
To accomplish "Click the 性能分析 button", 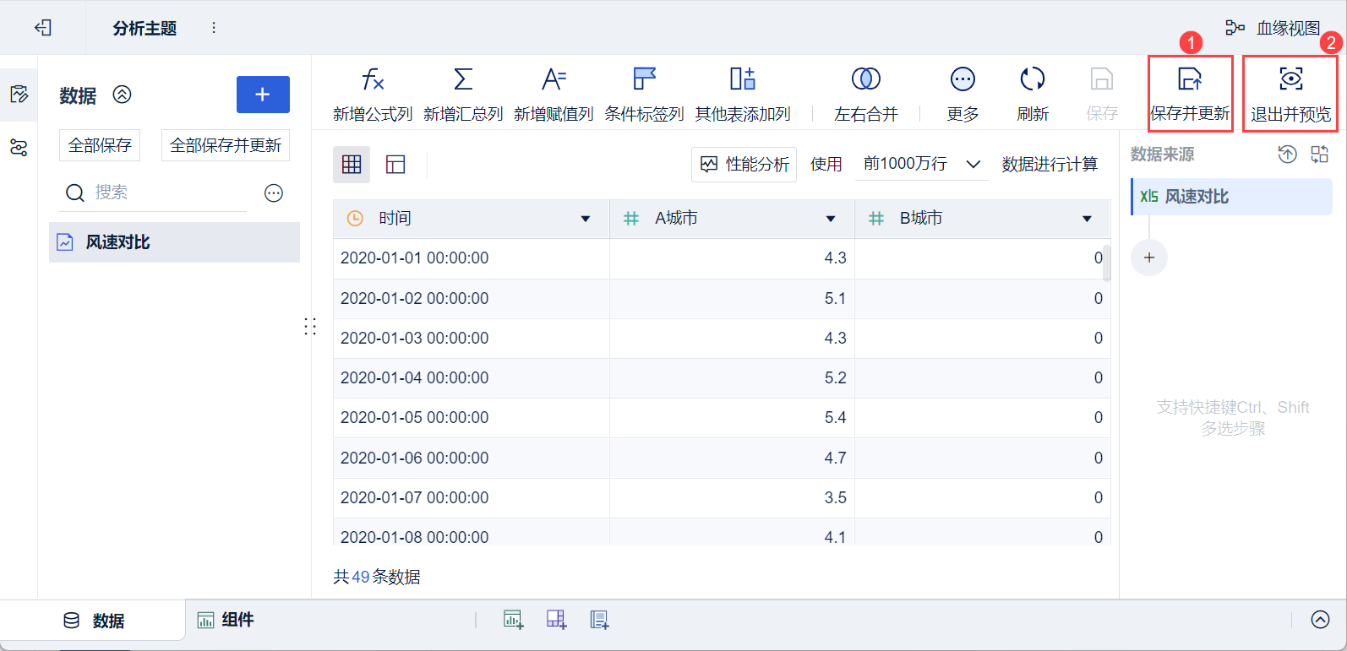I will click(x=744, y=165).
